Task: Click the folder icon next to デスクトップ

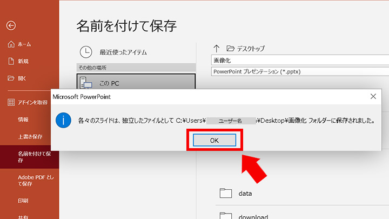Action: click(x=231, y=49)
